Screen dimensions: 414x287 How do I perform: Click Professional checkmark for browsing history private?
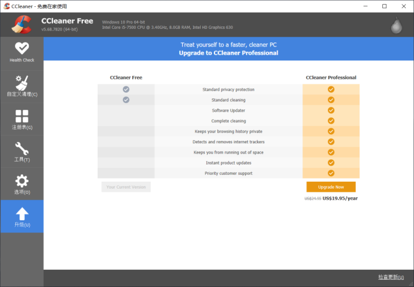point(331,131)
